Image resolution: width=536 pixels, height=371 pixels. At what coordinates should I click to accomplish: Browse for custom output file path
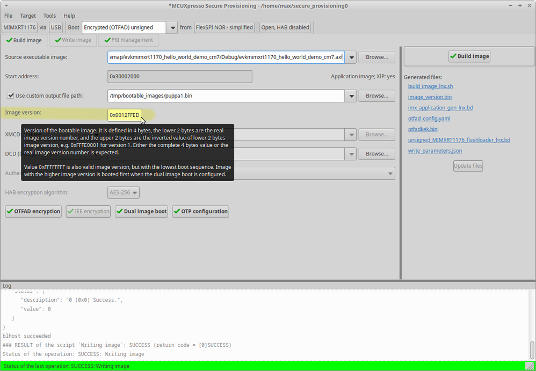tap(376, 96)
